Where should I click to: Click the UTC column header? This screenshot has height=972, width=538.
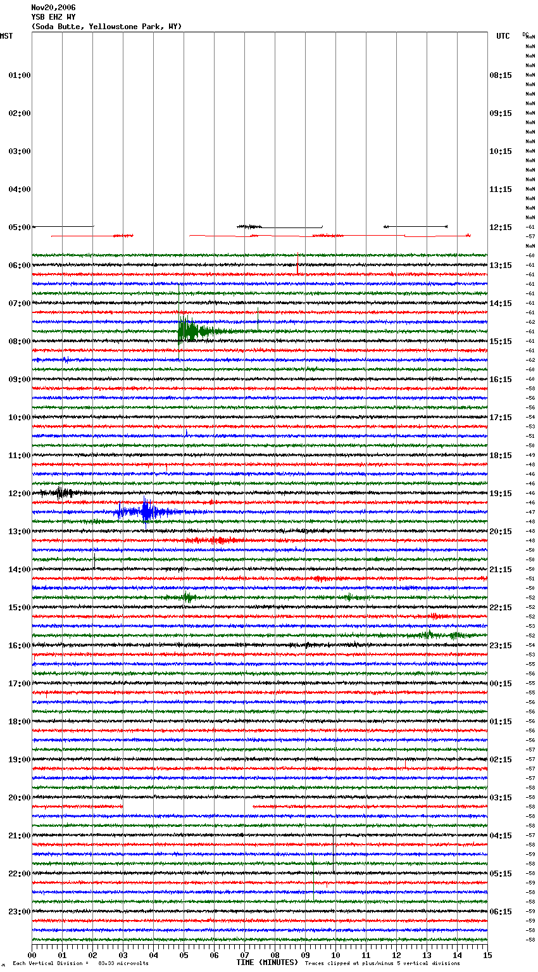503,36
